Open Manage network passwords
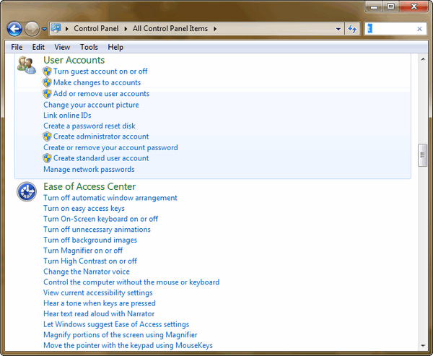Image resolution: width=433 pixels, height=356 pixels. [89, 169]
